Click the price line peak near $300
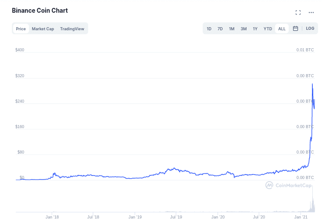The width and height of the screenshot is (322, 222). pos(312,84)
